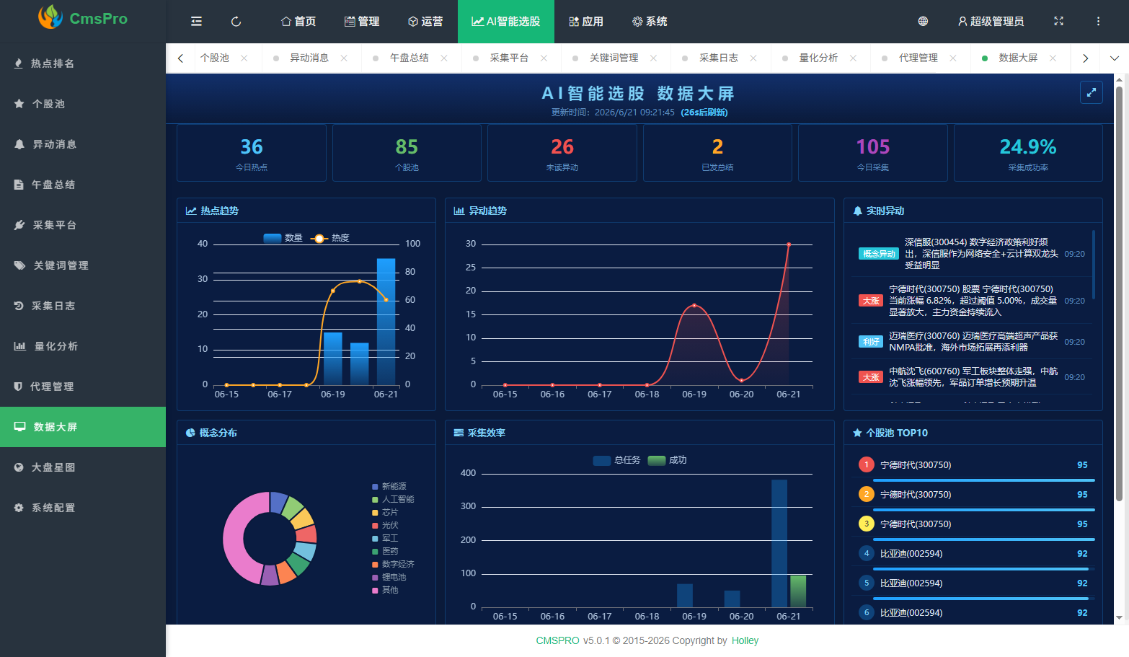Open 超级管理员 user menu

pos(991,22)
